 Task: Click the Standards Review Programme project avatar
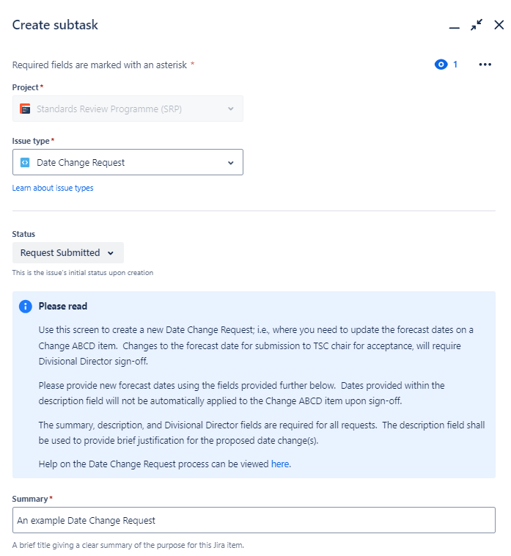(26, 109)
